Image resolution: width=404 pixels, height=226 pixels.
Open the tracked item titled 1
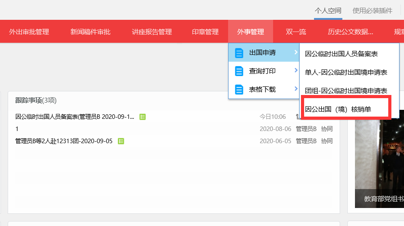coord(17,129)
